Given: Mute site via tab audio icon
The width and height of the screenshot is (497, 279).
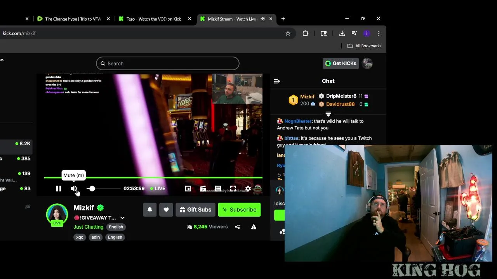Looking at the screenshot, I should pyautogui.click(x=262, y=19).
